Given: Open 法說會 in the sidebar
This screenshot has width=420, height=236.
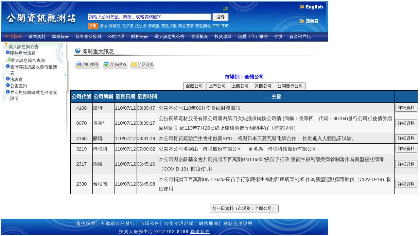Looking at the screenshot, I should point(16,79).
